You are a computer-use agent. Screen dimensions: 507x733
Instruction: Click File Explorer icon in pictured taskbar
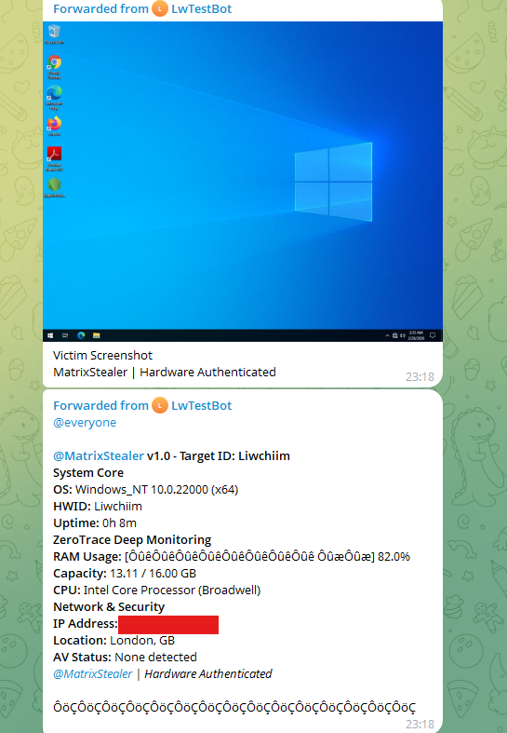point(96,335)
